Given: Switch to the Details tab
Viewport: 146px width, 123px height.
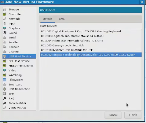Looking at the screenshot, I should (x=47, y=19).
